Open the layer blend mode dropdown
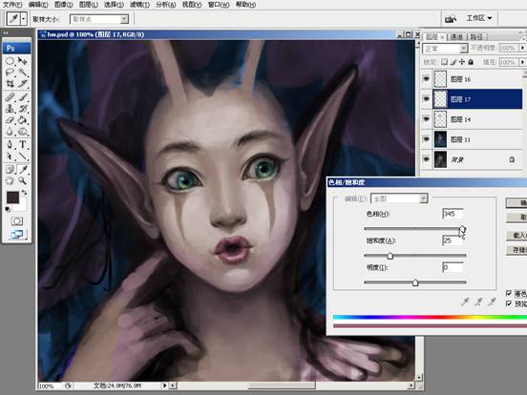The height and width of the screenshot is (395, 527). 445,49
